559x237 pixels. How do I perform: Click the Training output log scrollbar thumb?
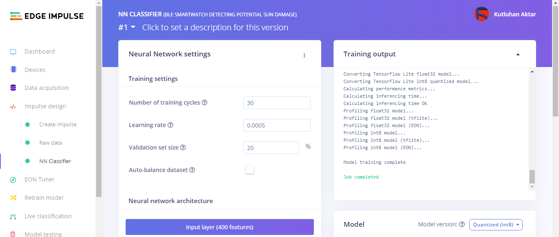[x=532, y=177]
